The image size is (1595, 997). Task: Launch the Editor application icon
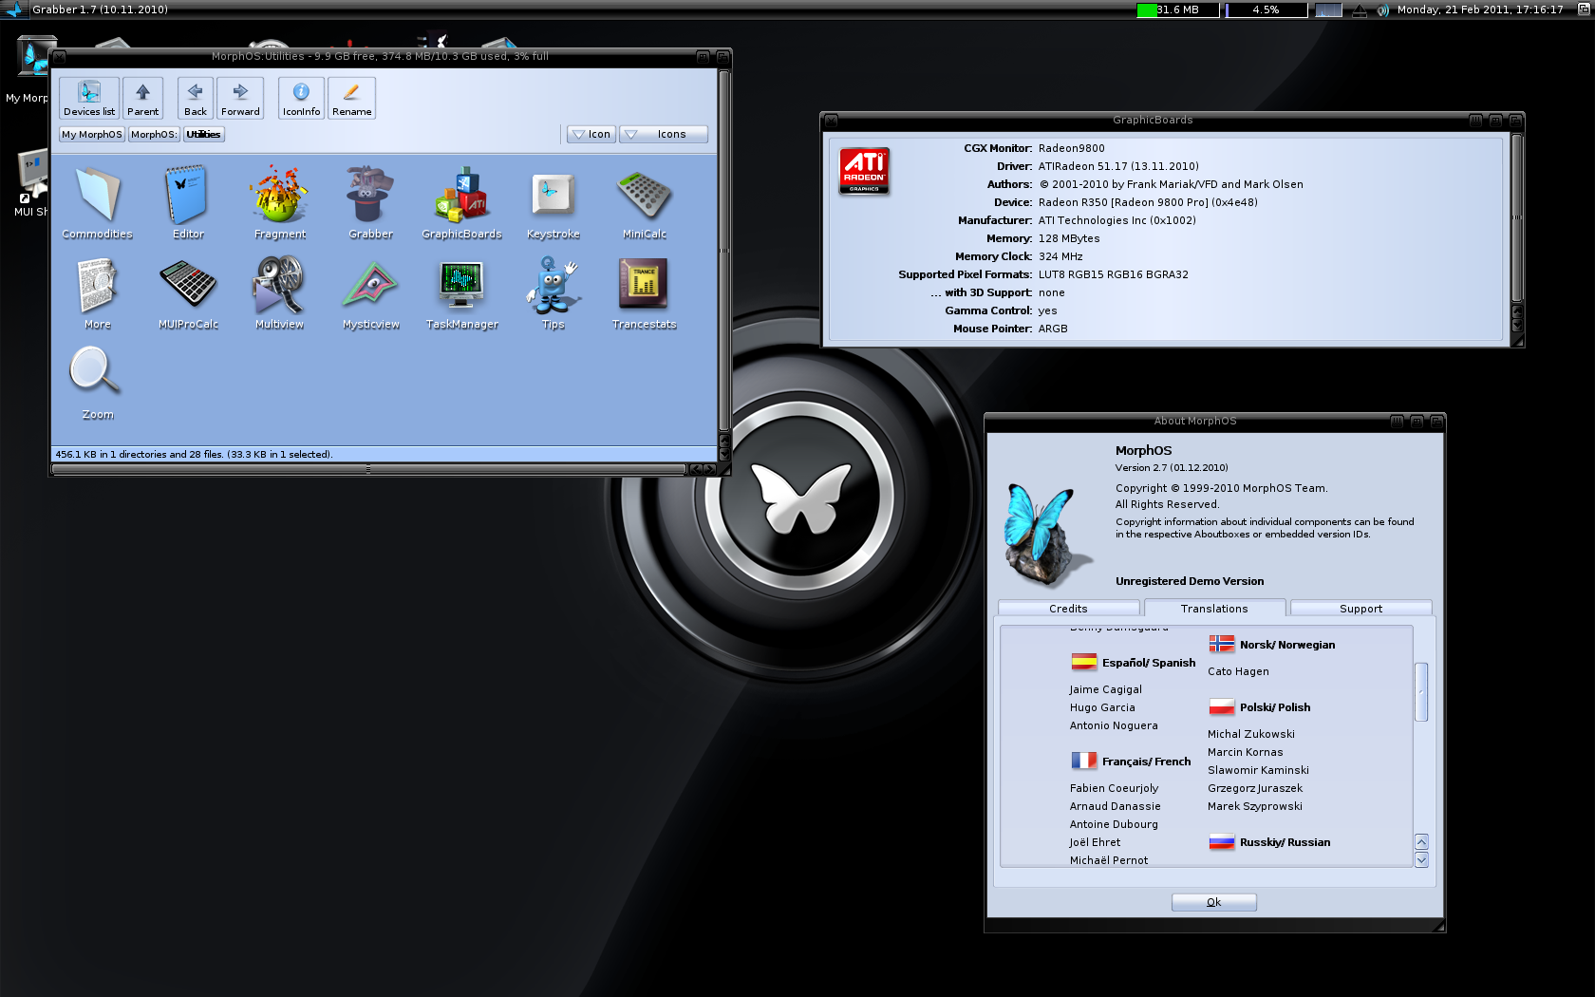pyautogui.click(x=188, y=202)
